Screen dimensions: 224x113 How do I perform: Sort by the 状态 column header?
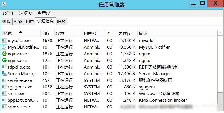pyautogui.click(x=68, y=34)
